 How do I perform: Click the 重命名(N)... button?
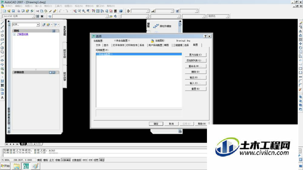click(195, 66)
